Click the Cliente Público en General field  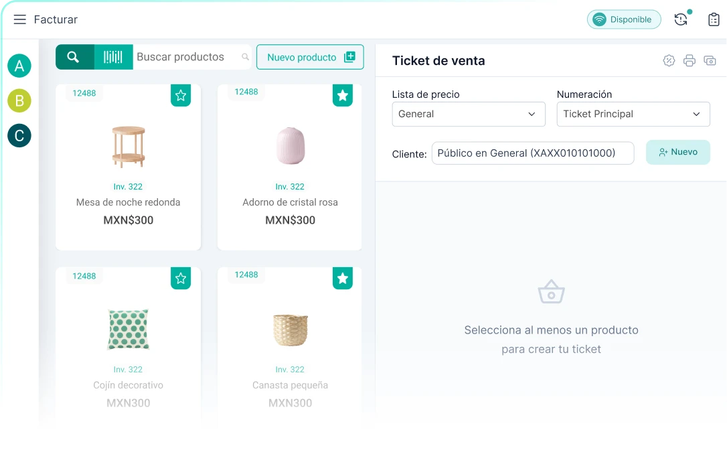pyautogui.click(x=532, y=153)
